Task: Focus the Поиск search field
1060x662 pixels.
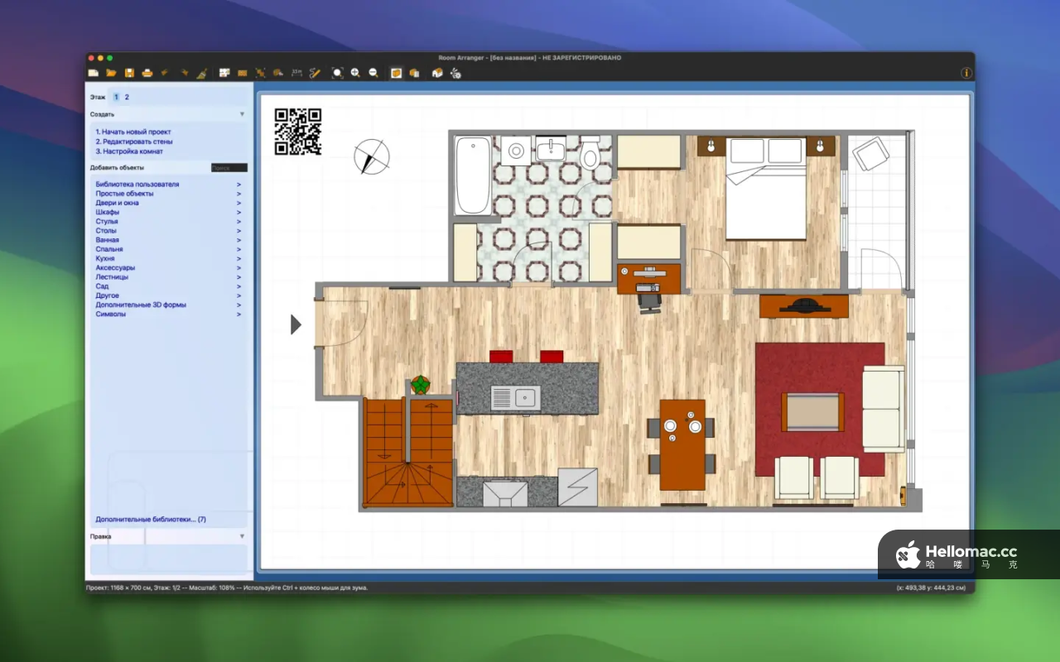Action: tap(229, 167)
